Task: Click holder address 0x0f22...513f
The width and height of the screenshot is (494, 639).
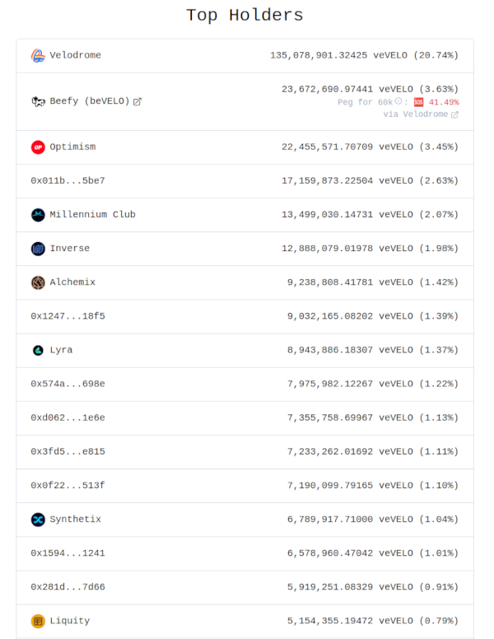Action: [x=68, y=486]
